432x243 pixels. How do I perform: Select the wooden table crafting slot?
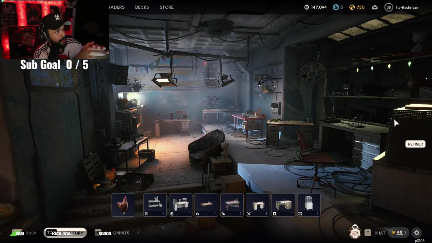coord(206,205)
